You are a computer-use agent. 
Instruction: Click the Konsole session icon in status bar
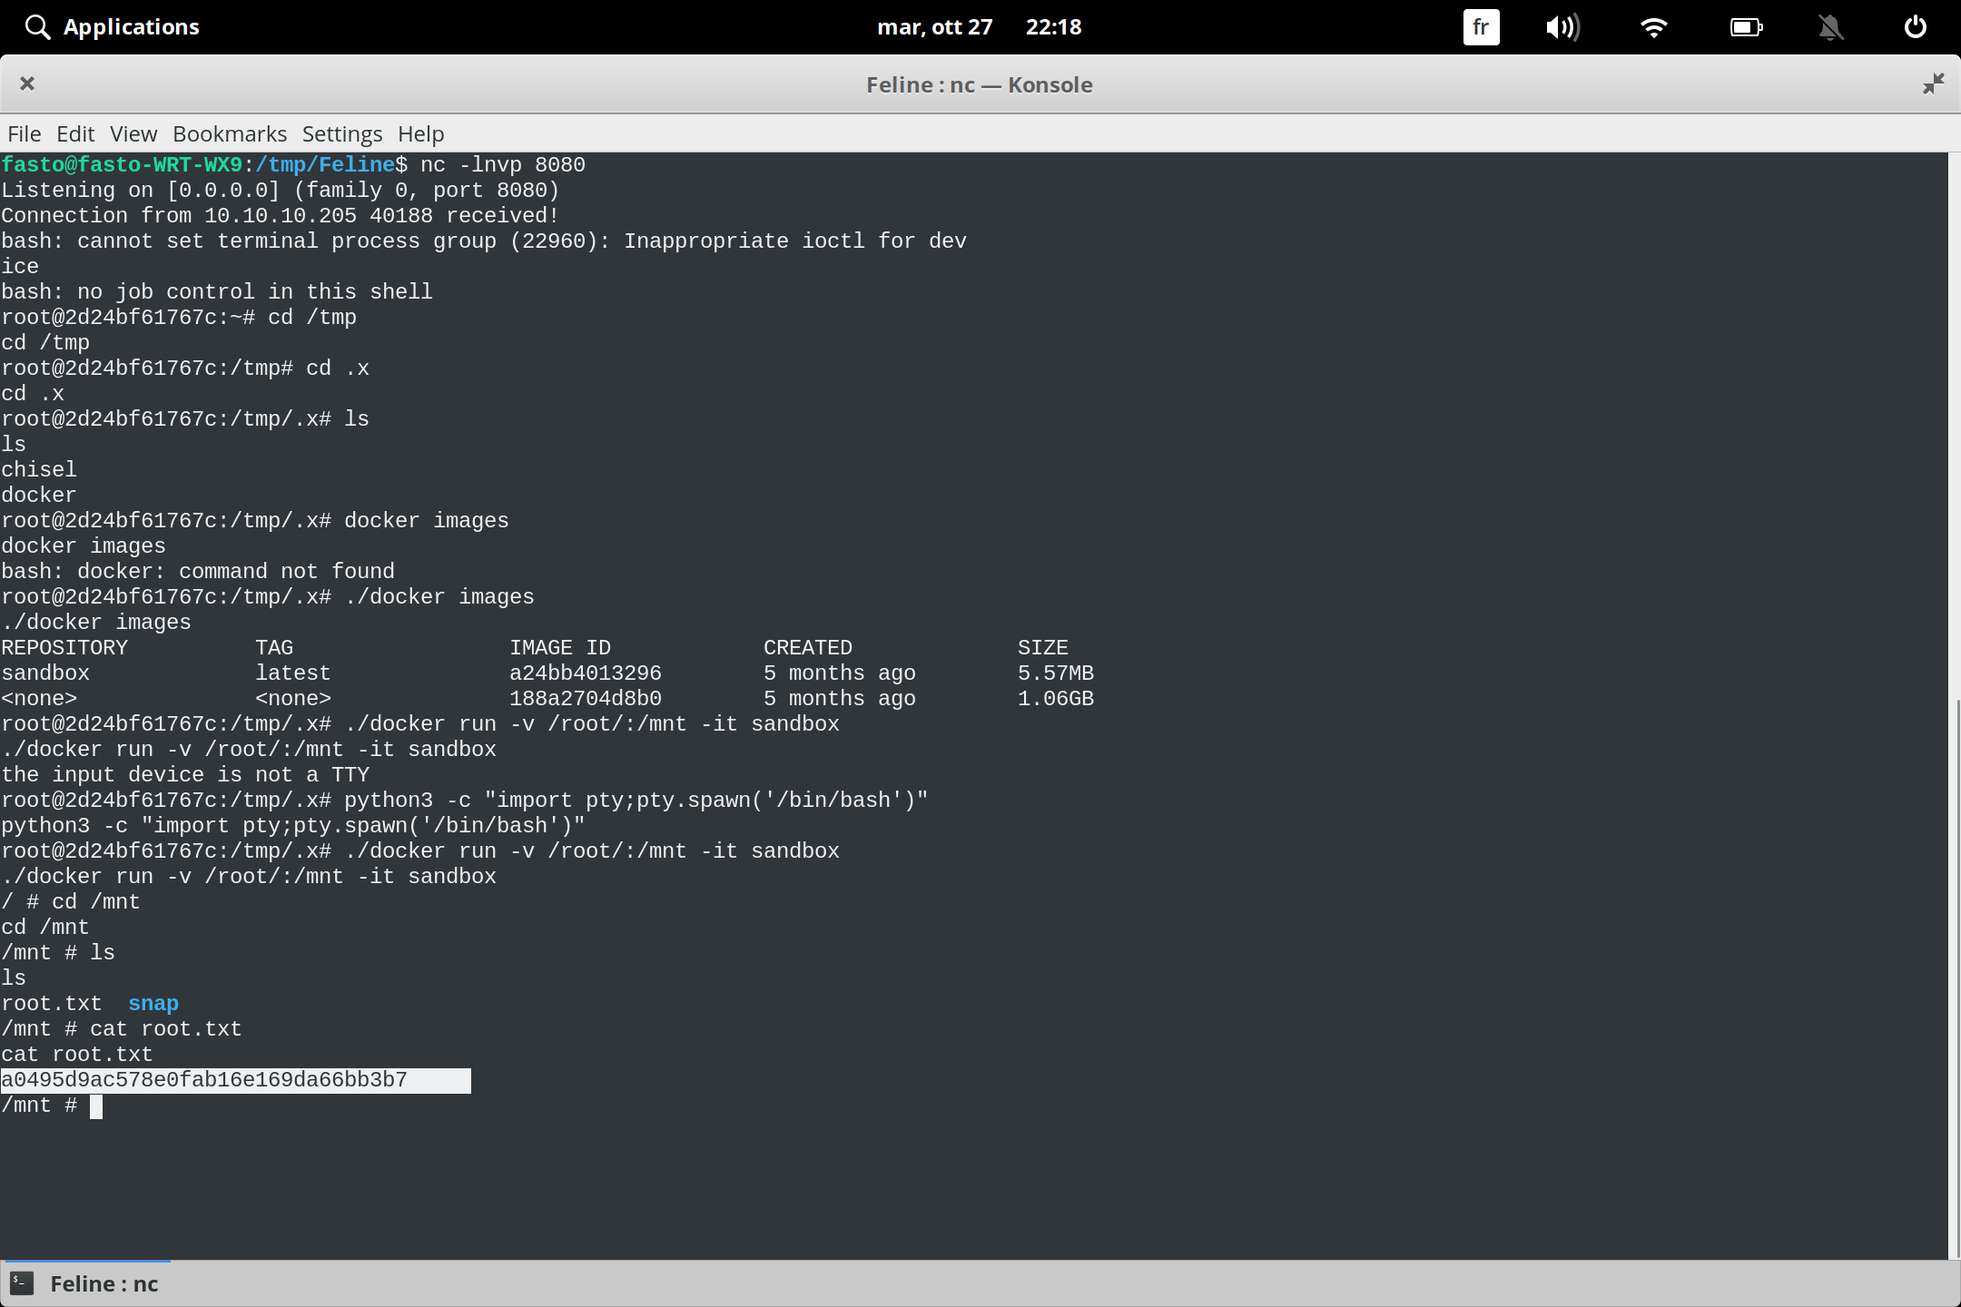(x=20, y=1283)
